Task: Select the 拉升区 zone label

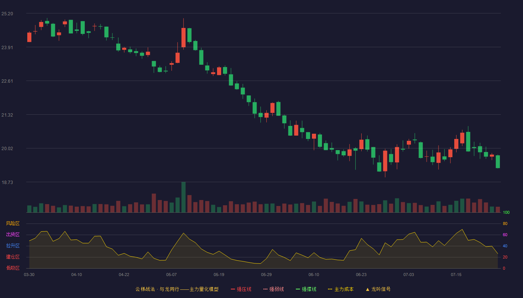Action: click(13, 246)
